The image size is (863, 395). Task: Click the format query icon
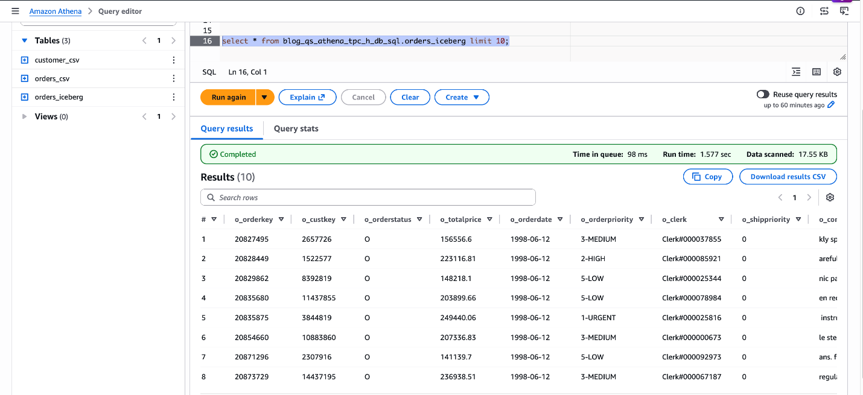coord(796,72)
